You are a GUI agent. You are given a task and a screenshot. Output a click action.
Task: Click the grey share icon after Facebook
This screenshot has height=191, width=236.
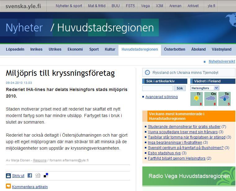click(38, 175)
